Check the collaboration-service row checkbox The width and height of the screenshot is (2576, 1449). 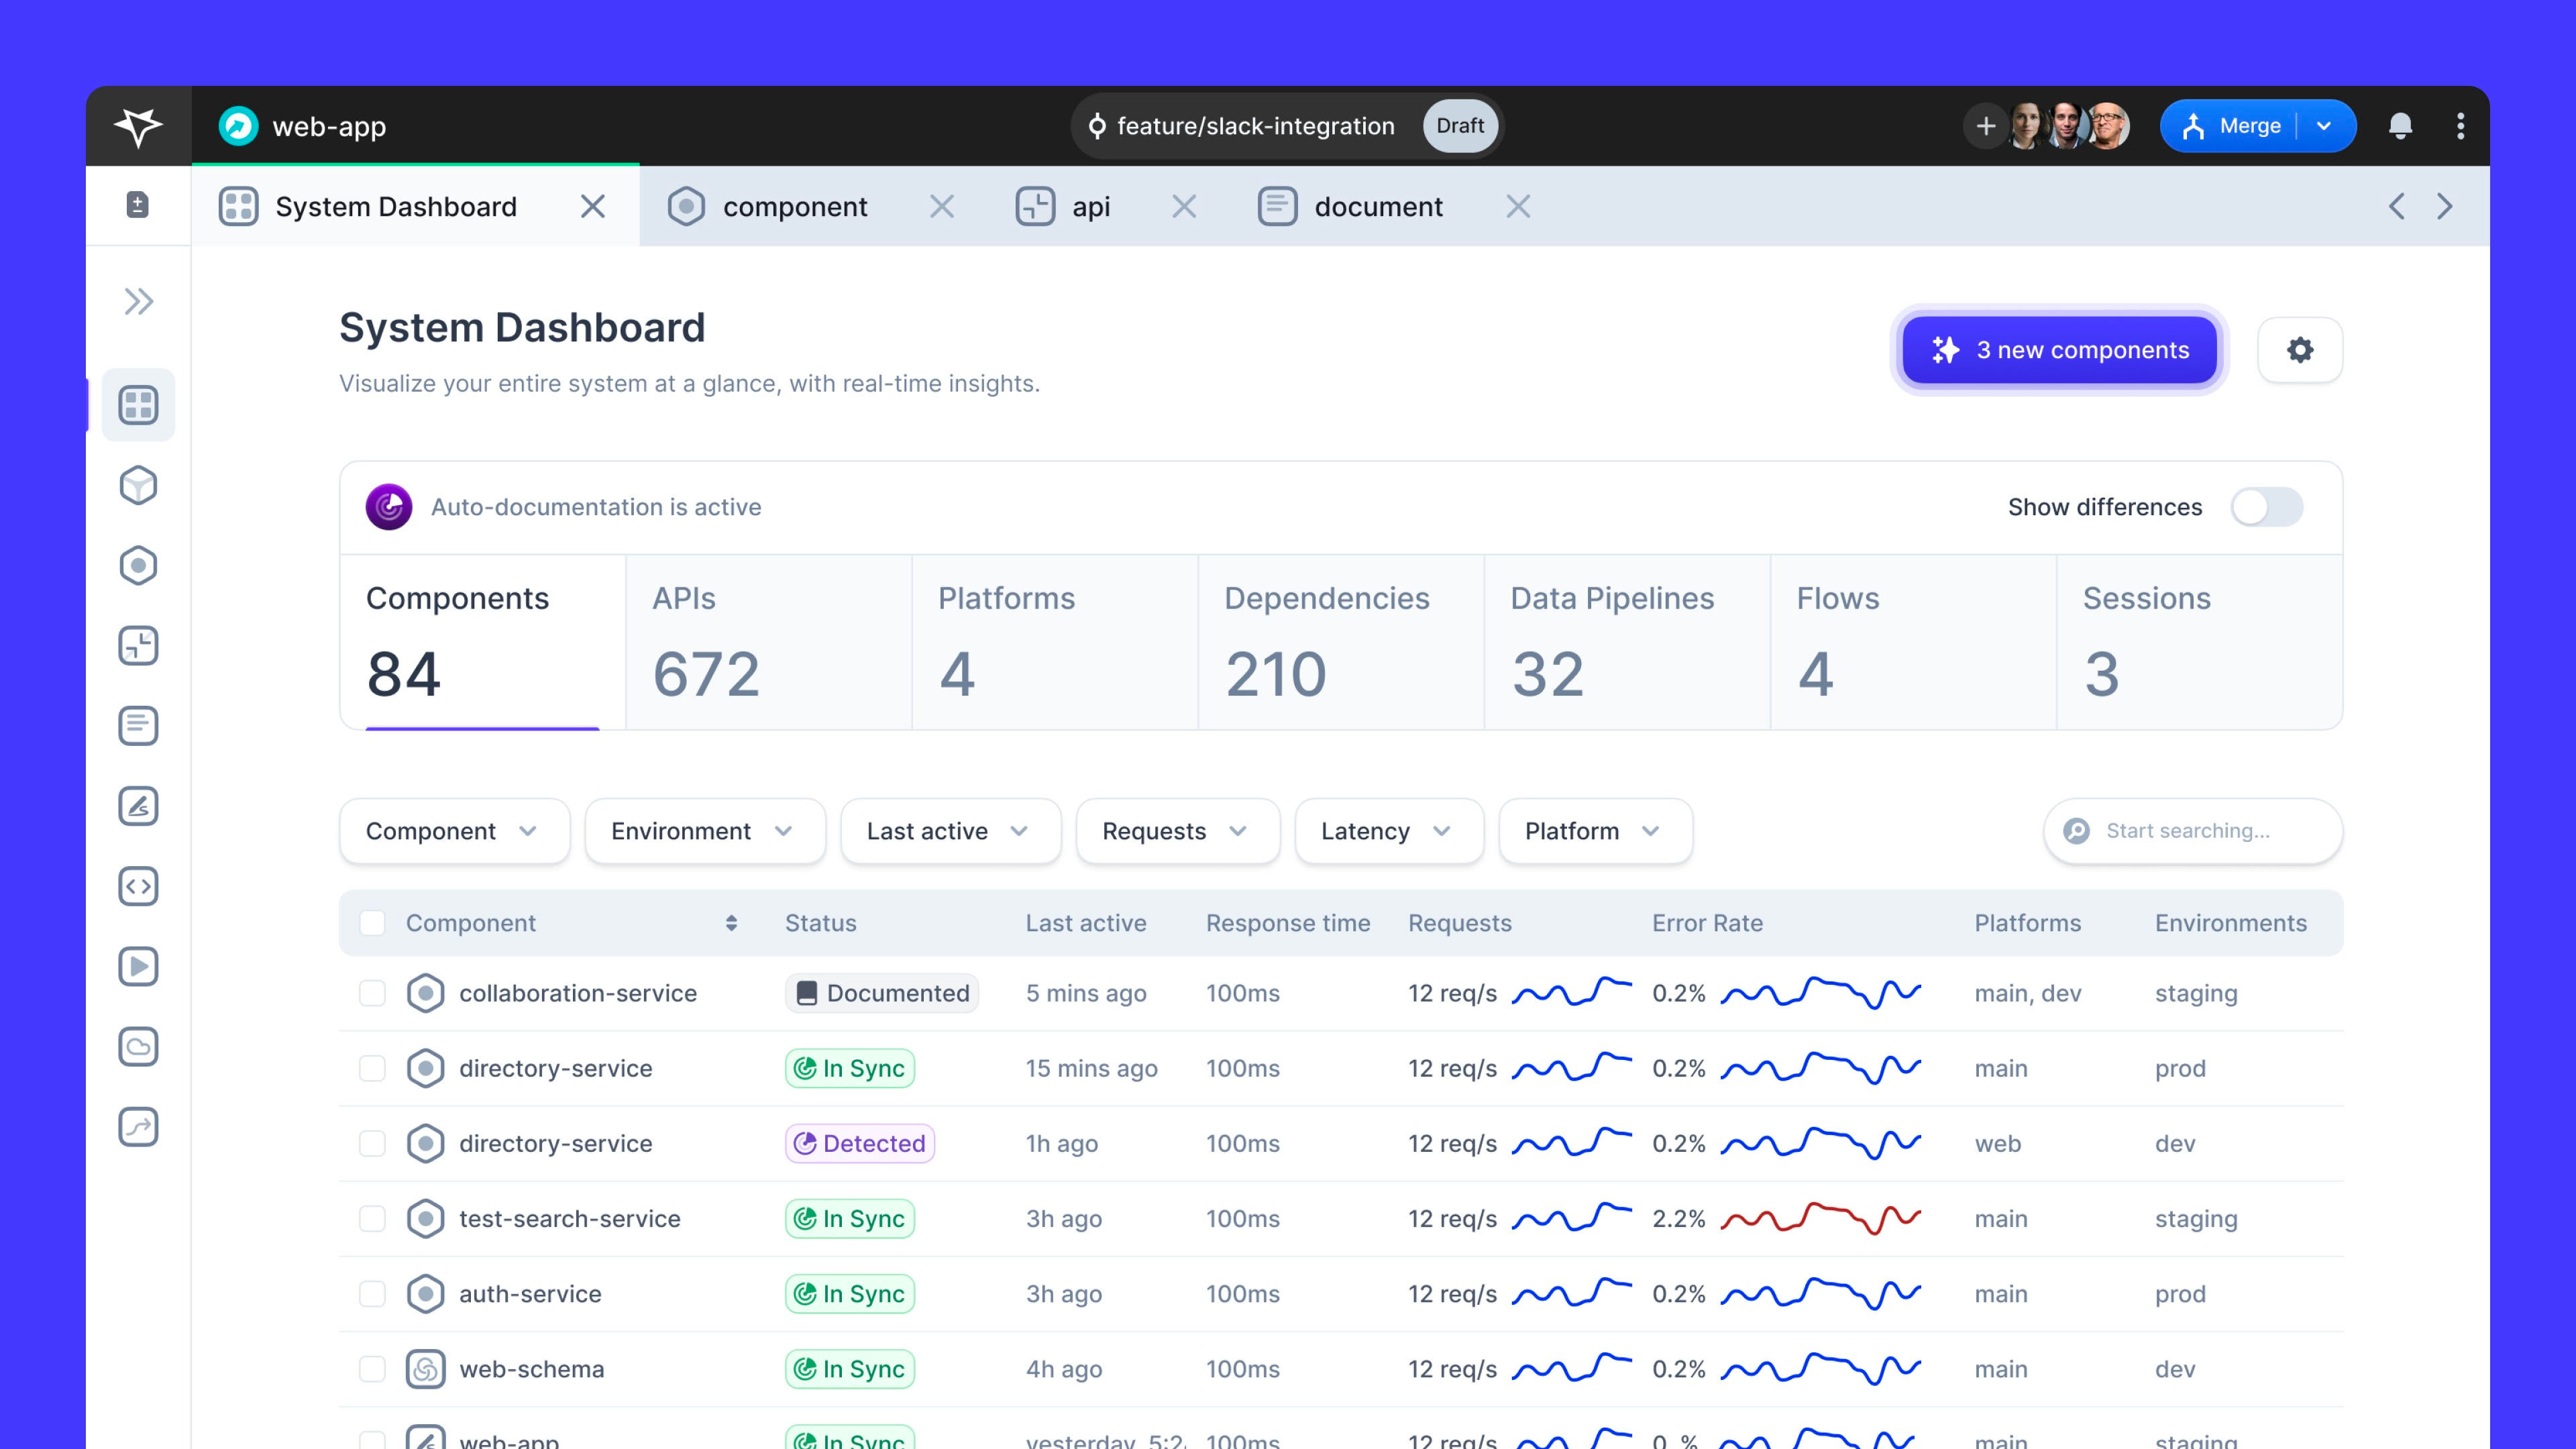[372, 993]
